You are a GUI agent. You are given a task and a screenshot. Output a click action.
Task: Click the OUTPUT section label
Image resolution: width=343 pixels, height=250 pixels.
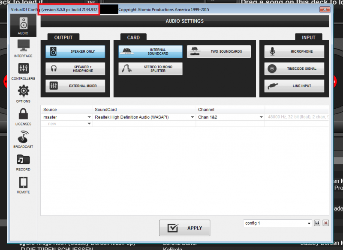point(63,38)
